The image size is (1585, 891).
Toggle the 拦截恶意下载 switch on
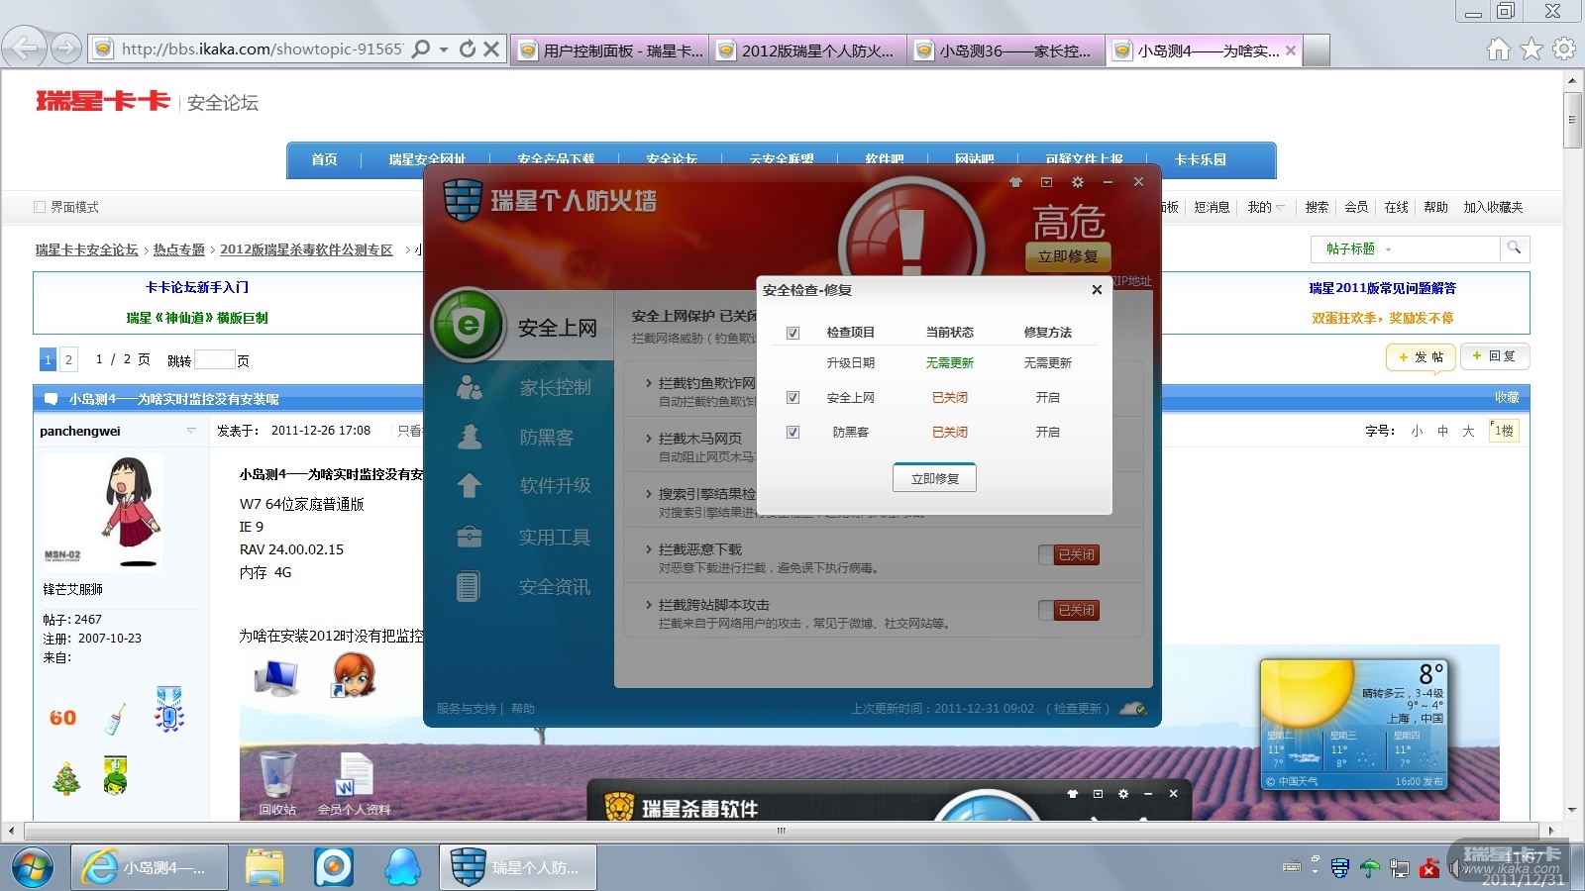coord(1069,555)
